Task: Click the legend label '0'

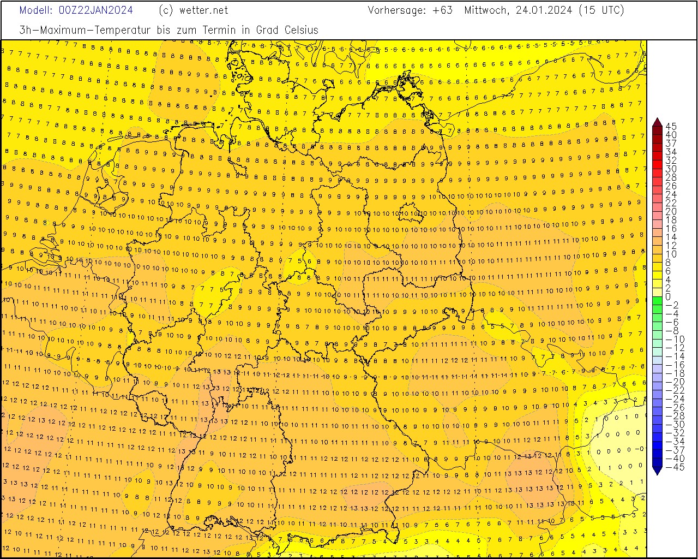Action: pos(668,297)
